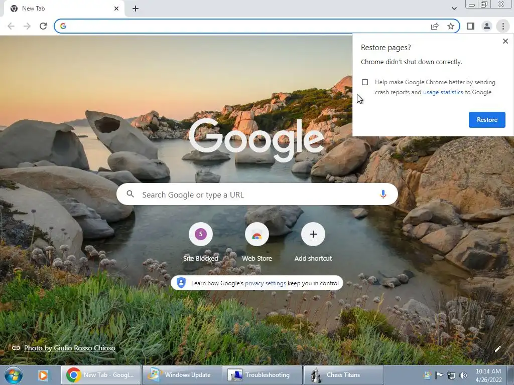Click the Action Center flag tray icon
The width and height of the screenshot is (514, 385).
click(439, 375)
